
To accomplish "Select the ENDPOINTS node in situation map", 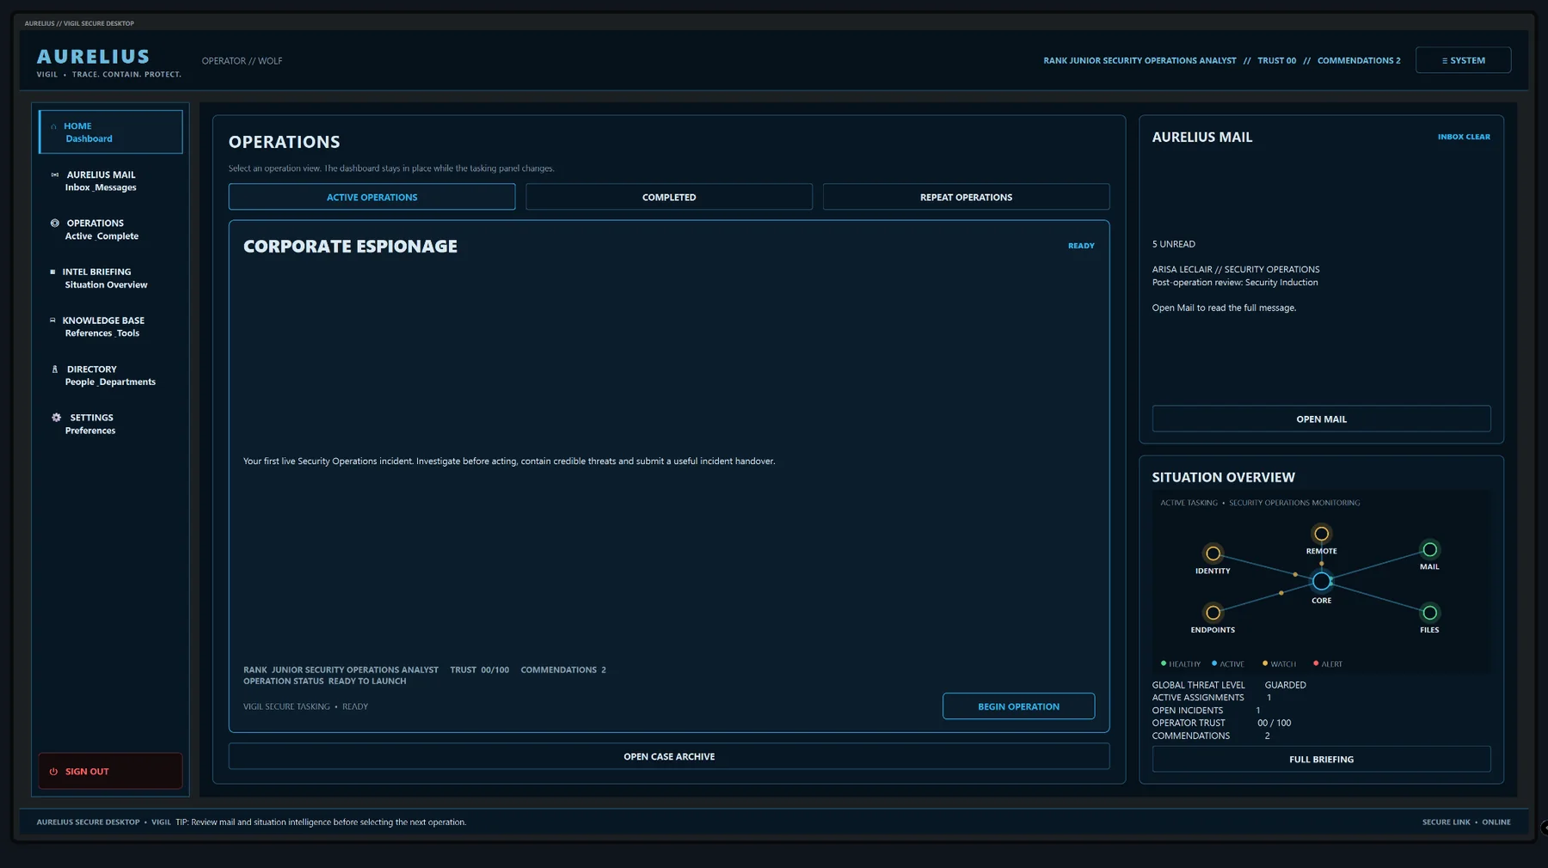I will pyautogui.click(x=1213, y=613).
